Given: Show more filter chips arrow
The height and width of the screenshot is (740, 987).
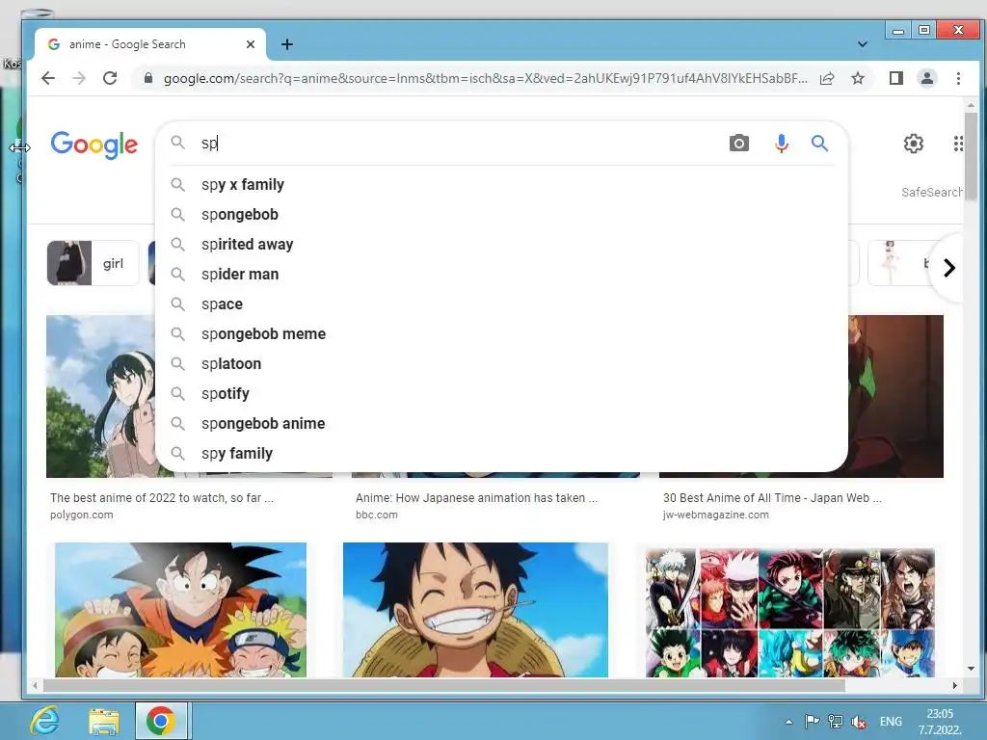Looking at the screenshot, I should [948, 268].
